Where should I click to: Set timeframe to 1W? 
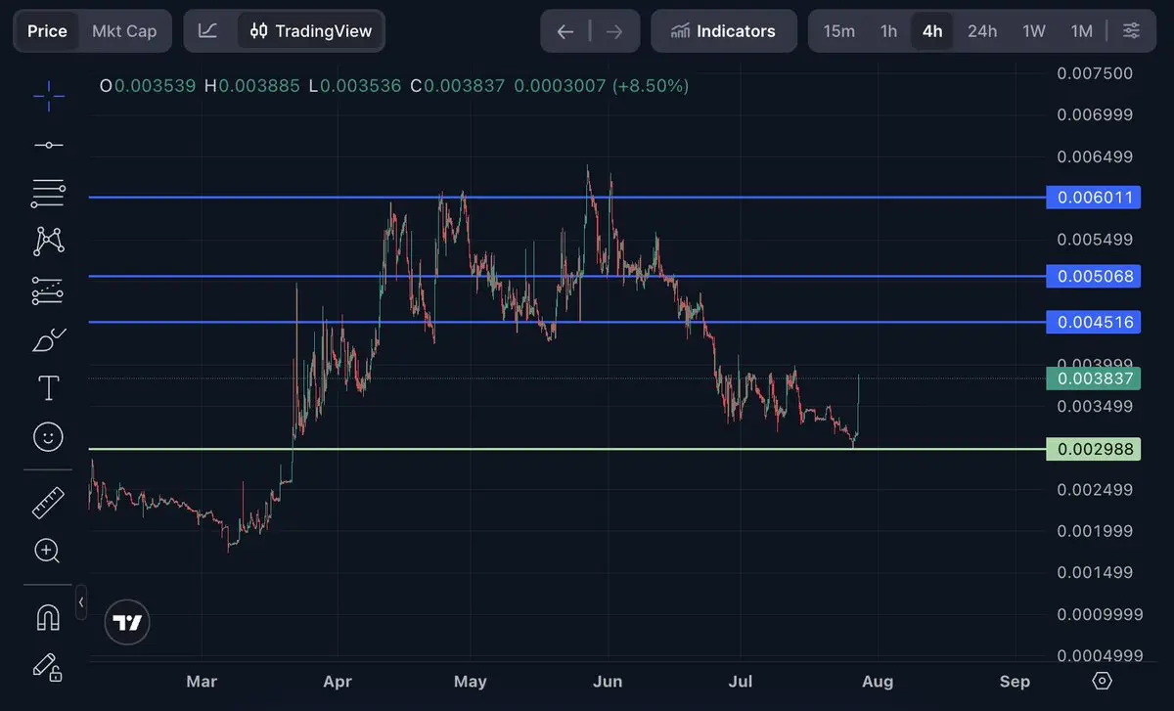pos(1034,31)
